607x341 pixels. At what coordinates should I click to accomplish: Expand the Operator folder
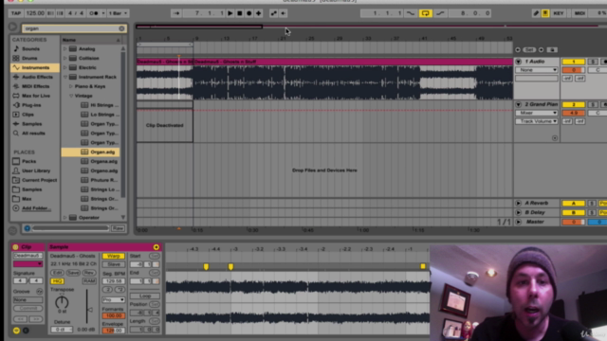coord(64,218)
